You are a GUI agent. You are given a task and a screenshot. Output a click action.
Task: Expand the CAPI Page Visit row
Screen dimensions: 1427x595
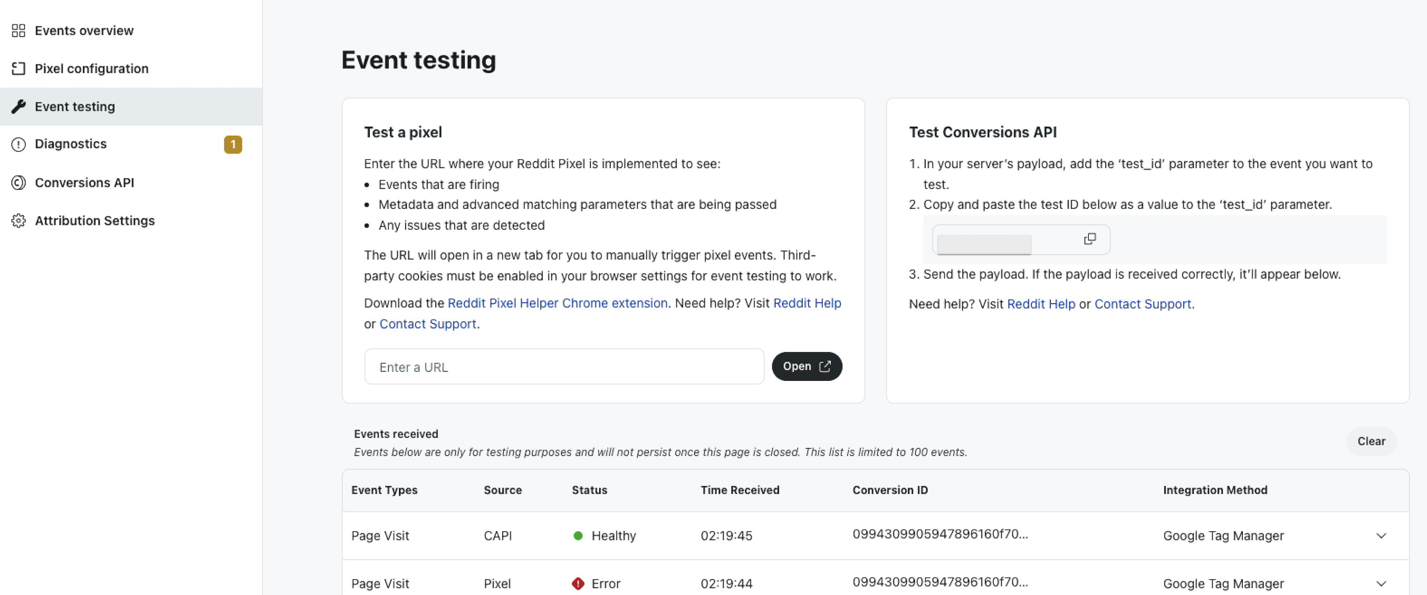[1380, 536]
